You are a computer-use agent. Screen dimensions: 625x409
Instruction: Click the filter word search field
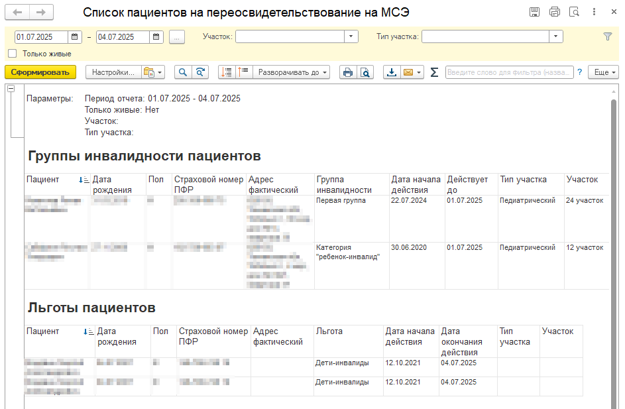click(509, 72)
